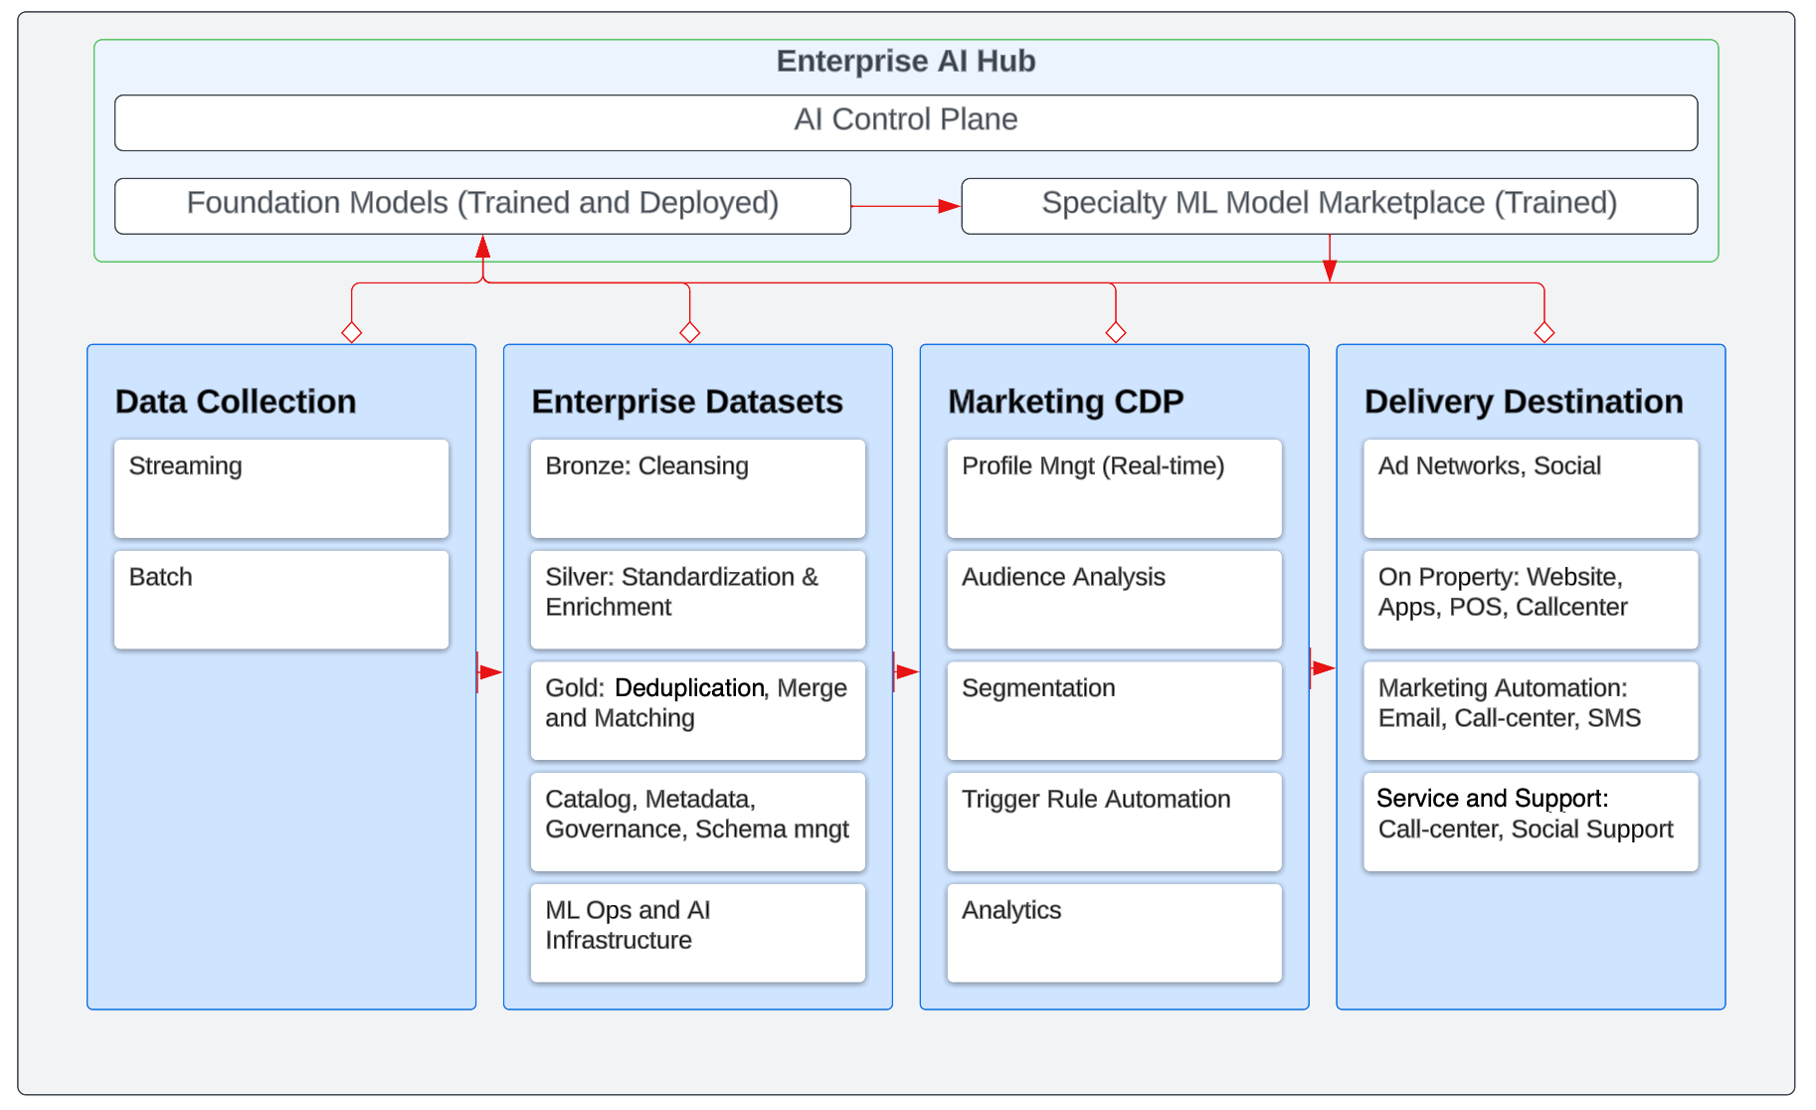
Task: Click the Trigger Rule Automation card
Action: point(1115,822)
